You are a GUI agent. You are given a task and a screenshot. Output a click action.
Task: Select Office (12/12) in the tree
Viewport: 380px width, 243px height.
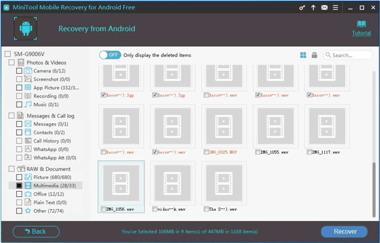pos(49,194)
